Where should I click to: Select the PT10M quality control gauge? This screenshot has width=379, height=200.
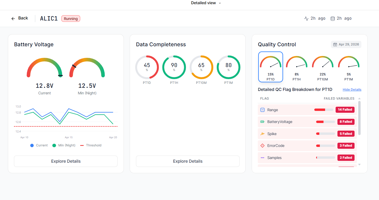pyautogui.click(x=322, y=67)
